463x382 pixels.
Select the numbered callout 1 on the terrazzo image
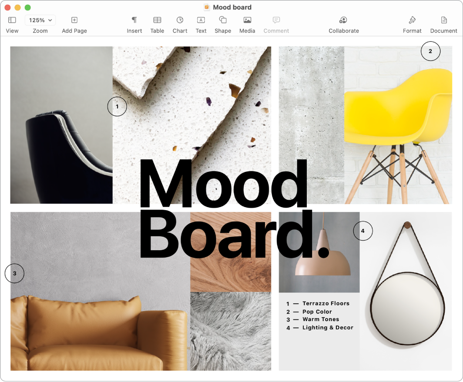click(117, 106)
